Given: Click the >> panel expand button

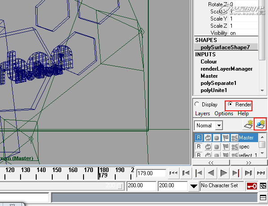Looking at the screenshot, I should (248, 163).
